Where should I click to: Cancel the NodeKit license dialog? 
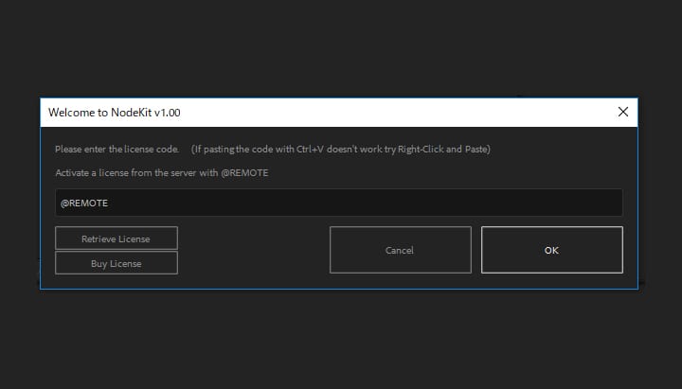click(x=400, y=250)
